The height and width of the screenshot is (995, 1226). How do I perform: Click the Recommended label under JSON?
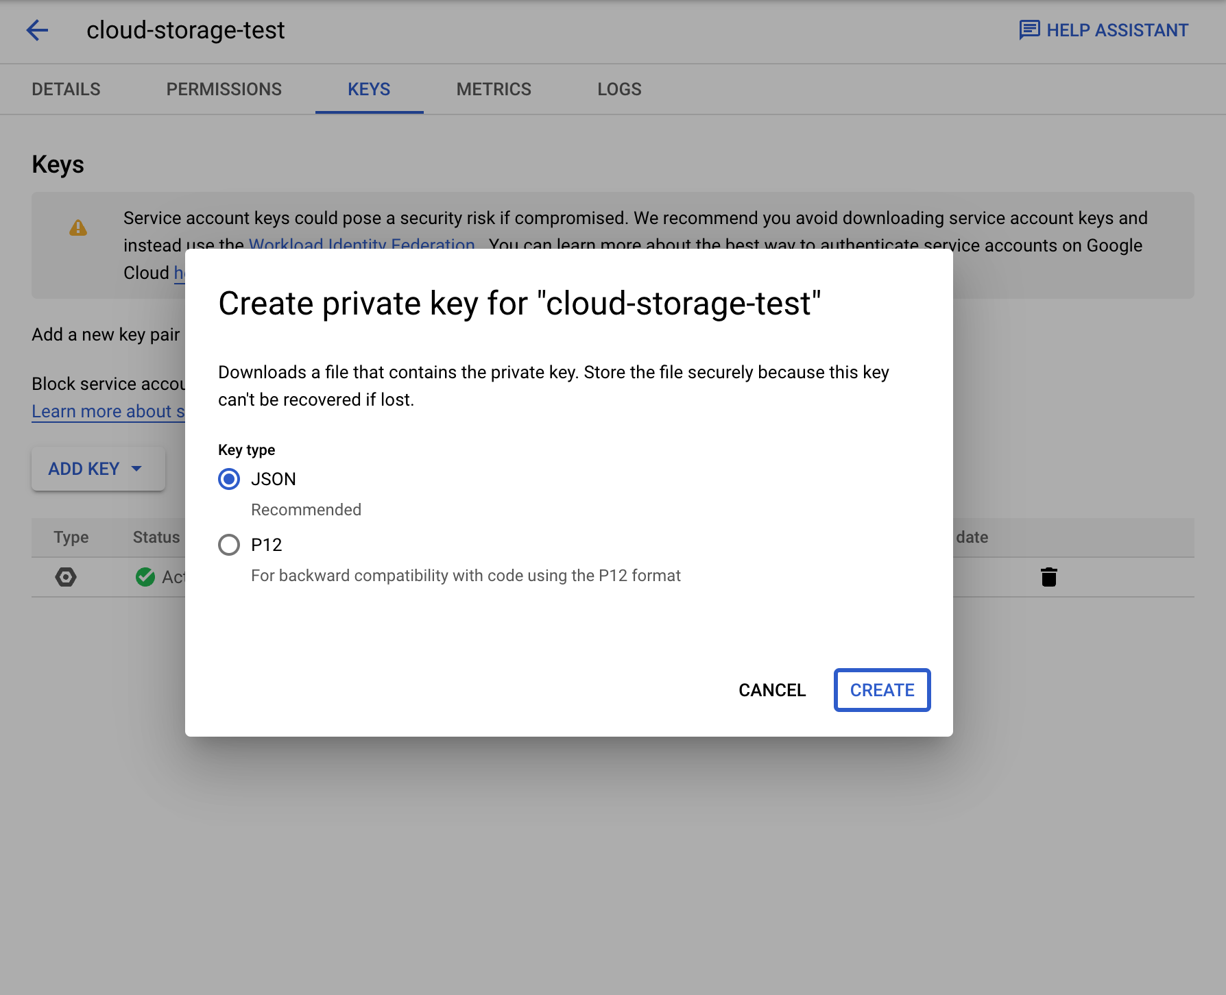point(306,510)
